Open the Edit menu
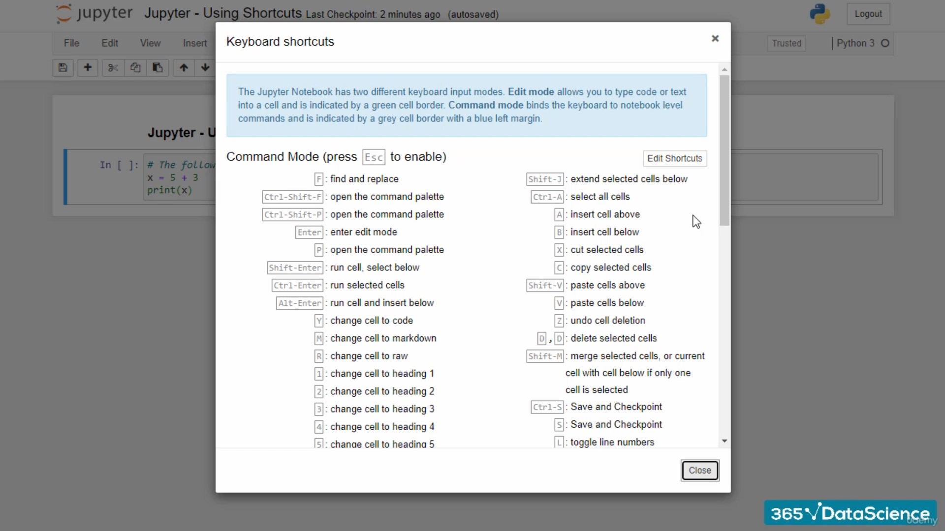The height and width of the screenshot is (531, 945). click(110, 43)
